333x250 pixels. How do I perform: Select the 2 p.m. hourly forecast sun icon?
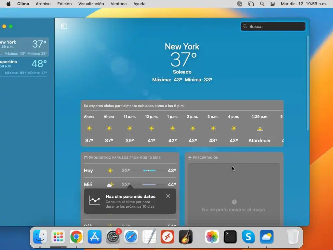tap(193, 128)
